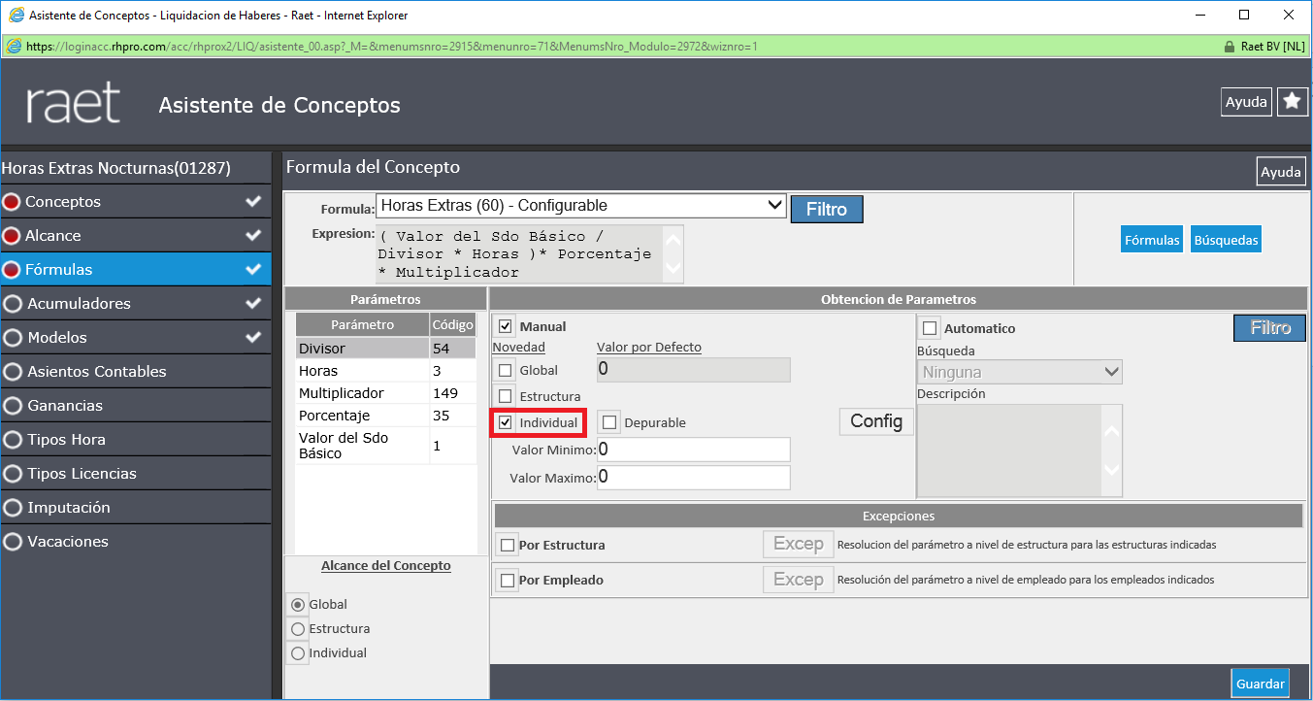Click the favorites star icon
Screen dimensions: 1313x701
coord(1293,102)
